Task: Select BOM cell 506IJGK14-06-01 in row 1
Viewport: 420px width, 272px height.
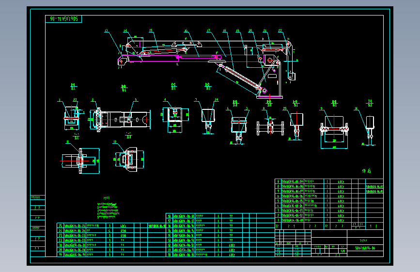Action: coord(292,220)
